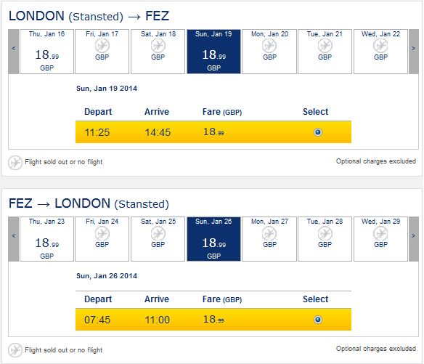Click sold-out plane icon on Sat, Jan 18
This screenshot has width=424, height=364.
click(x=158, y=46)
